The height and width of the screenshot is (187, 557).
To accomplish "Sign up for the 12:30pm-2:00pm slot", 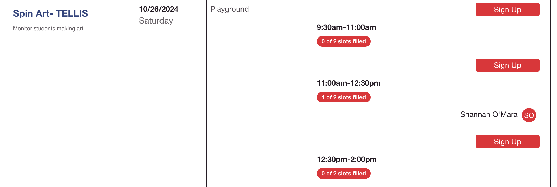I will coord(507,142).
